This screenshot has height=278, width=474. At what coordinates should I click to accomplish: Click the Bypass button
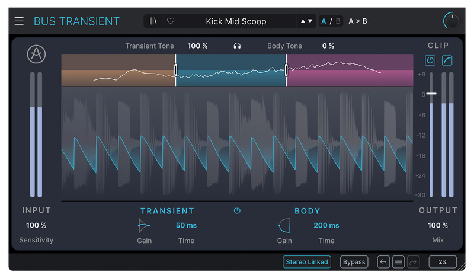[x=354, y=262]
